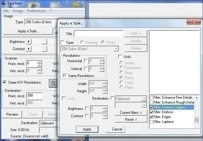Click the Preview button
Image resolution: width=203 pixels, height=141 pixels.
12,114
